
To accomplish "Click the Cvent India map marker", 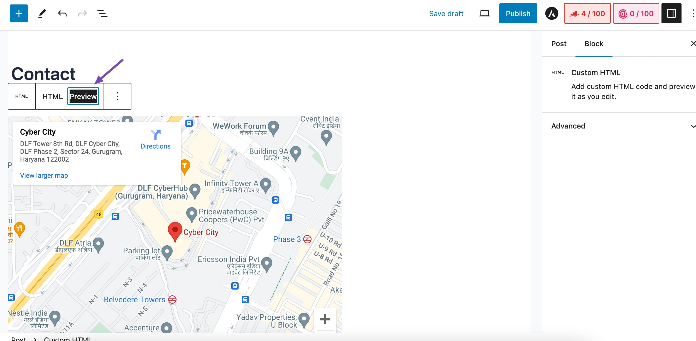I will [326, 138].
